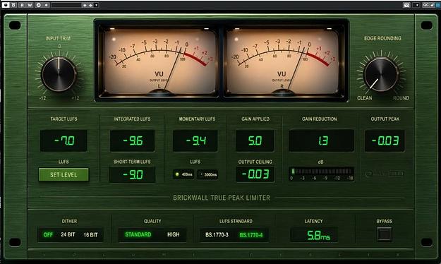441x264 pixels.
Task: Set Dither to 24 BIT
Action: click(68, 234)
